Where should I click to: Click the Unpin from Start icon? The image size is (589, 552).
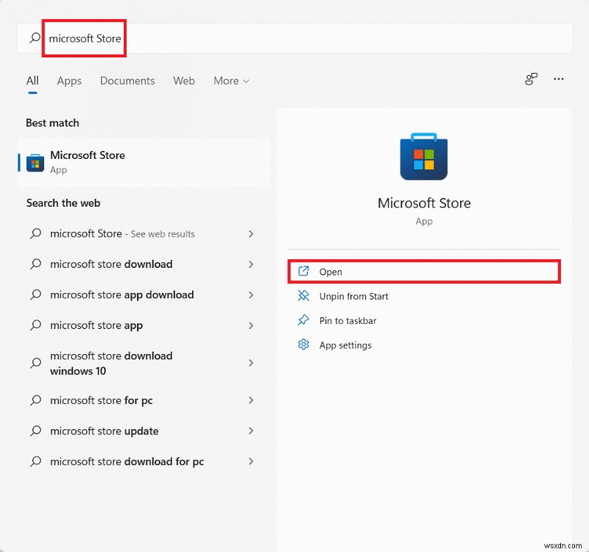303,297
